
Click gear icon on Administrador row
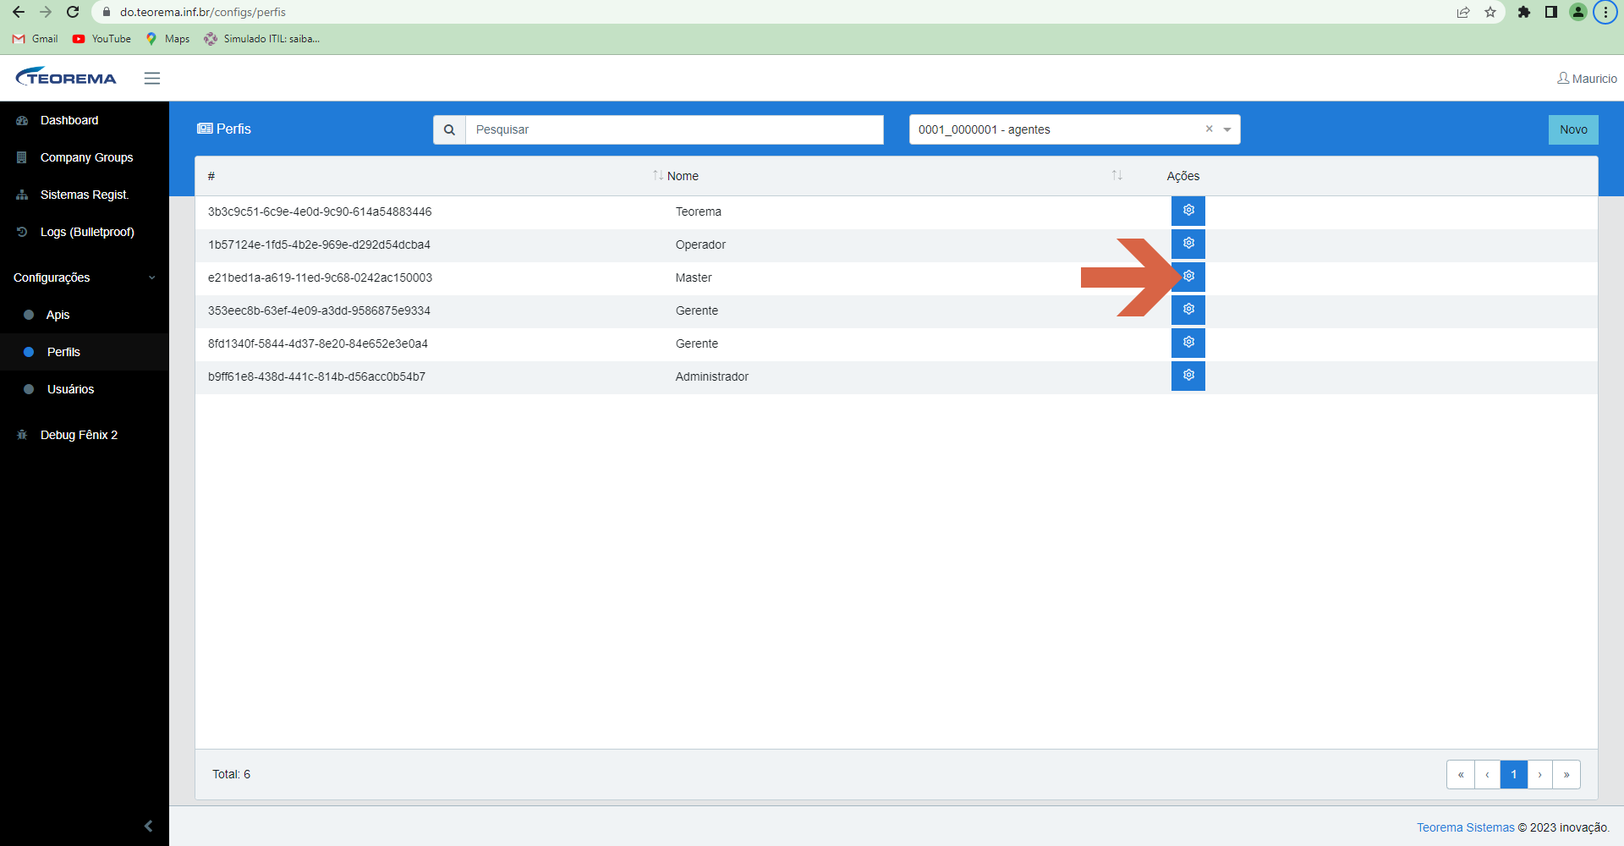point(1188,376)
